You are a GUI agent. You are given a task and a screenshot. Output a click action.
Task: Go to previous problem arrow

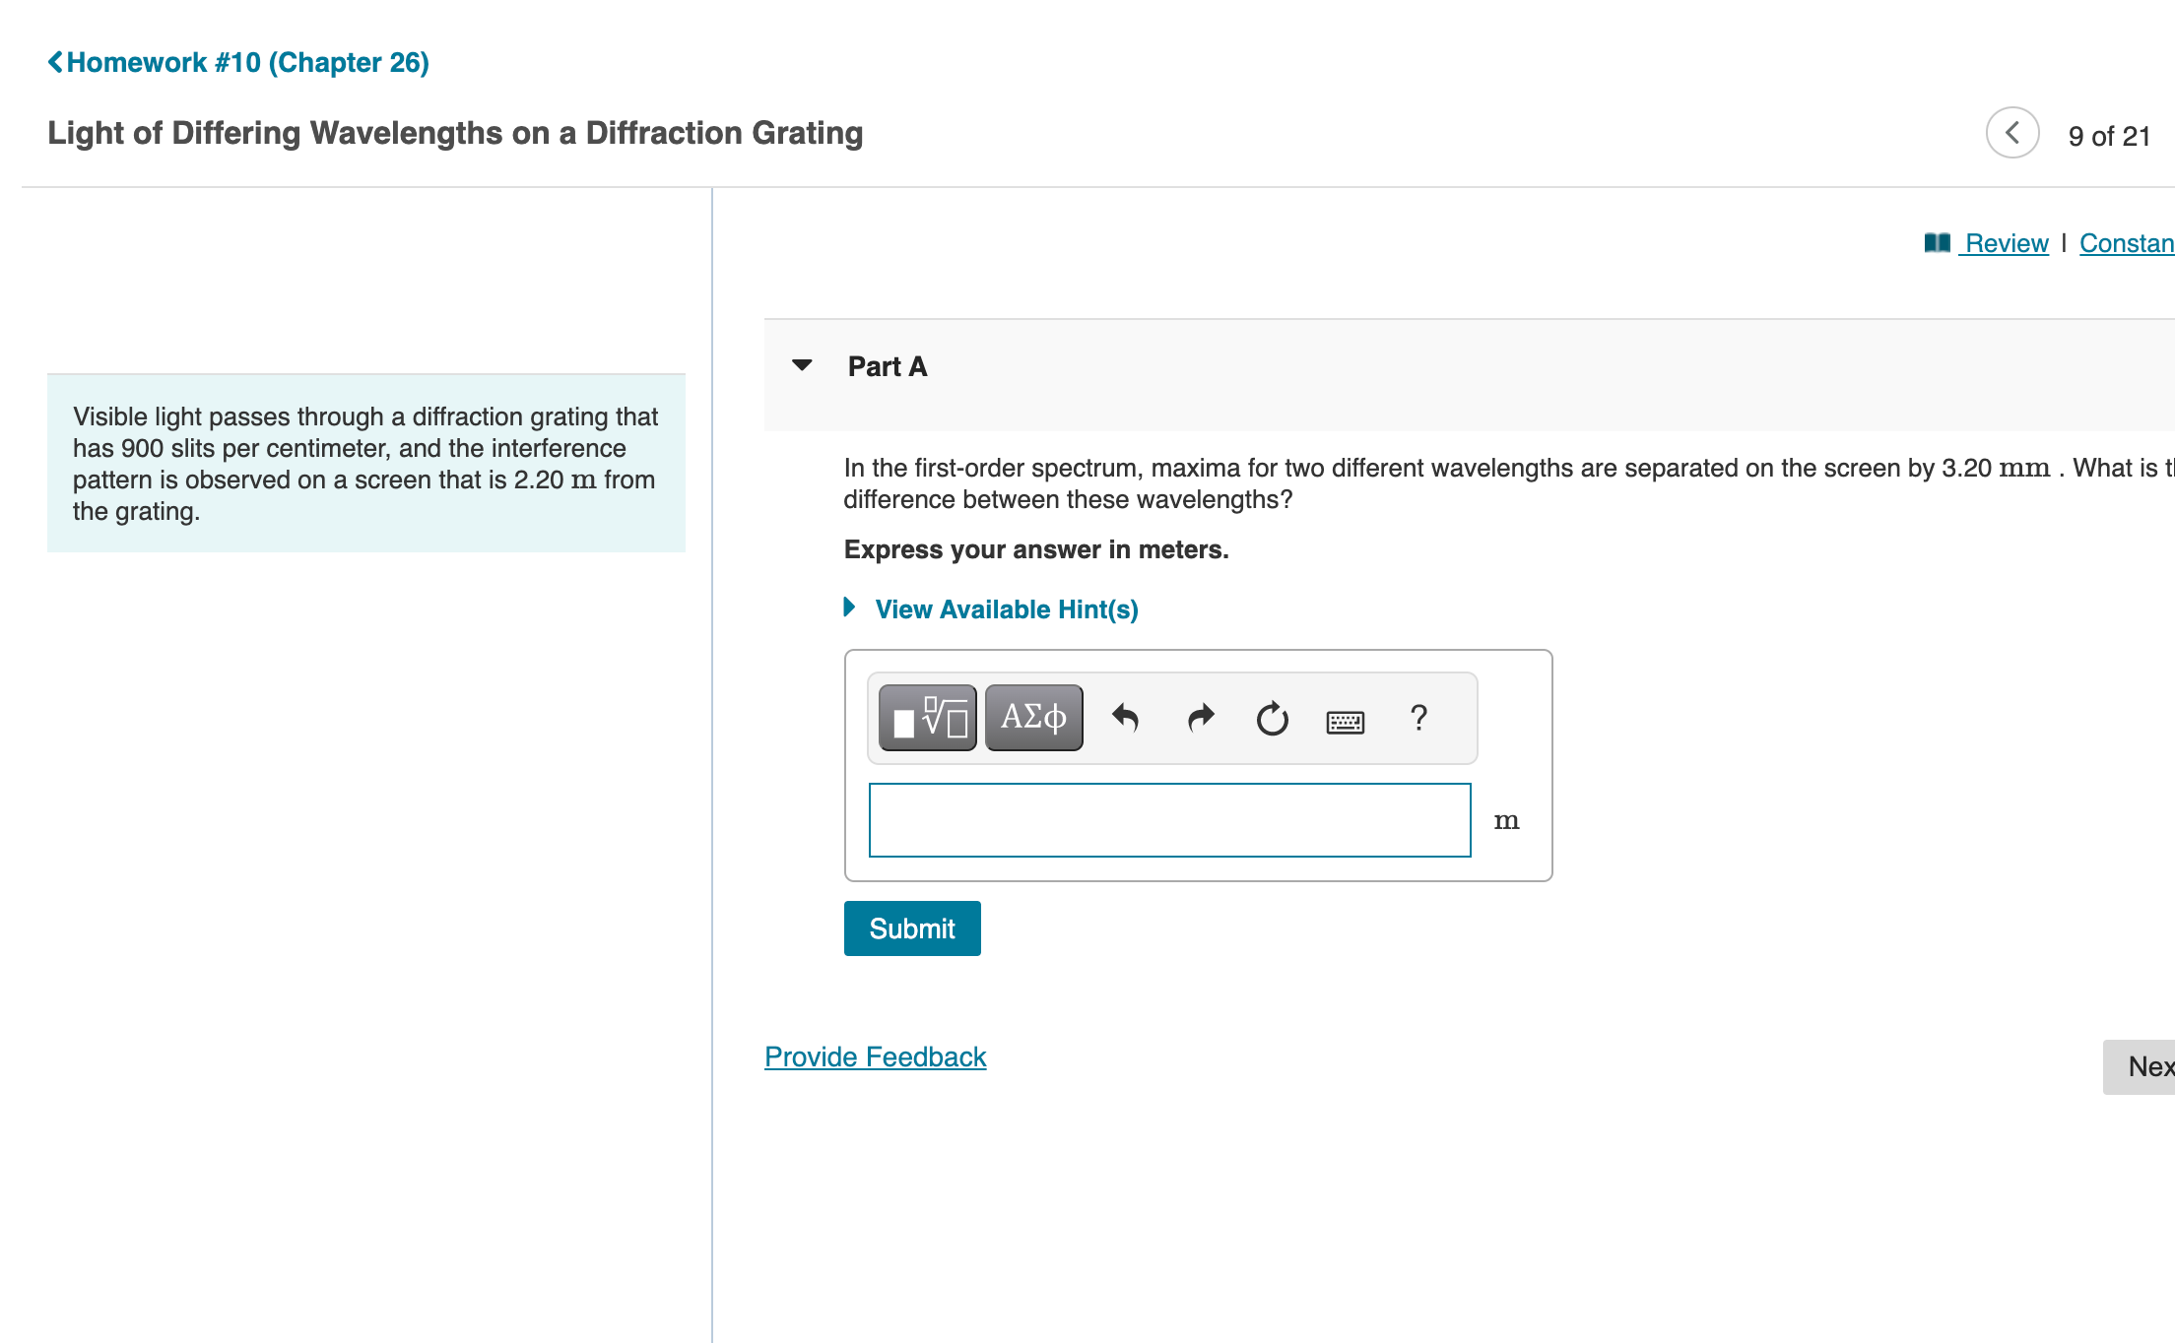pos(2011,133)
